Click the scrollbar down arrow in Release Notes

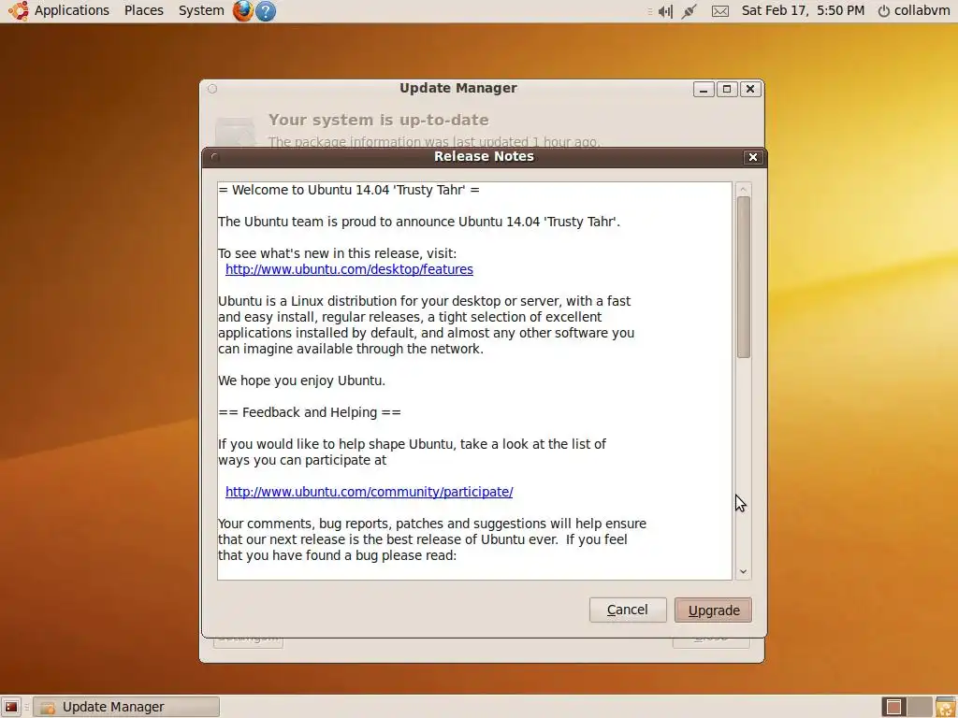pos(743,571)
